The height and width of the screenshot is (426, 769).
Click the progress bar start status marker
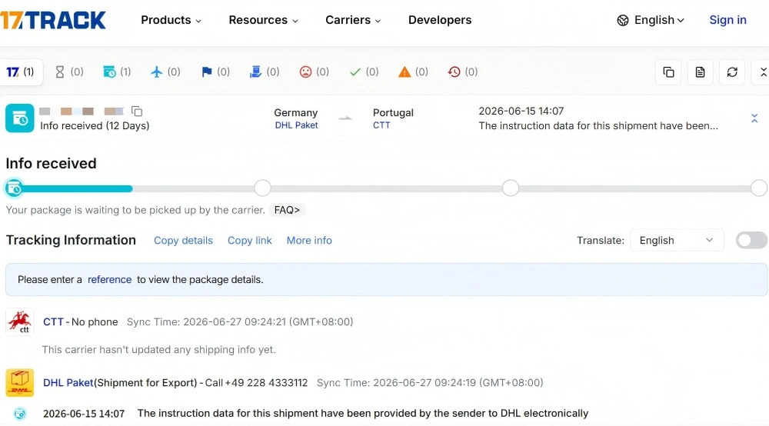pyautogui.click(x=14, y=188)
